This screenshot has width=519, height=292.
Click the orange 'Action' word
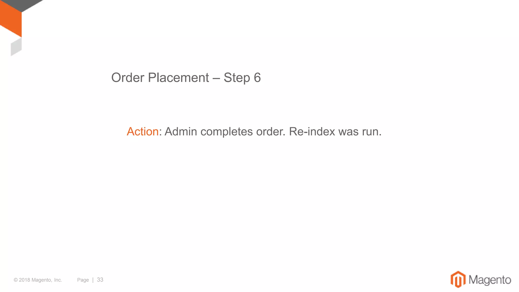pos(142,132)
